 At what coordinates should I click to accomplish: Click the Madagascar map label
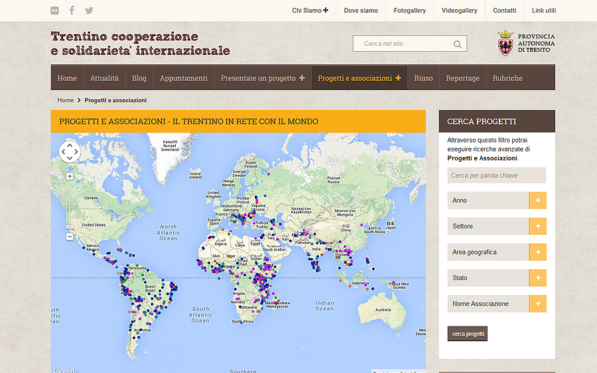point(278,305)
